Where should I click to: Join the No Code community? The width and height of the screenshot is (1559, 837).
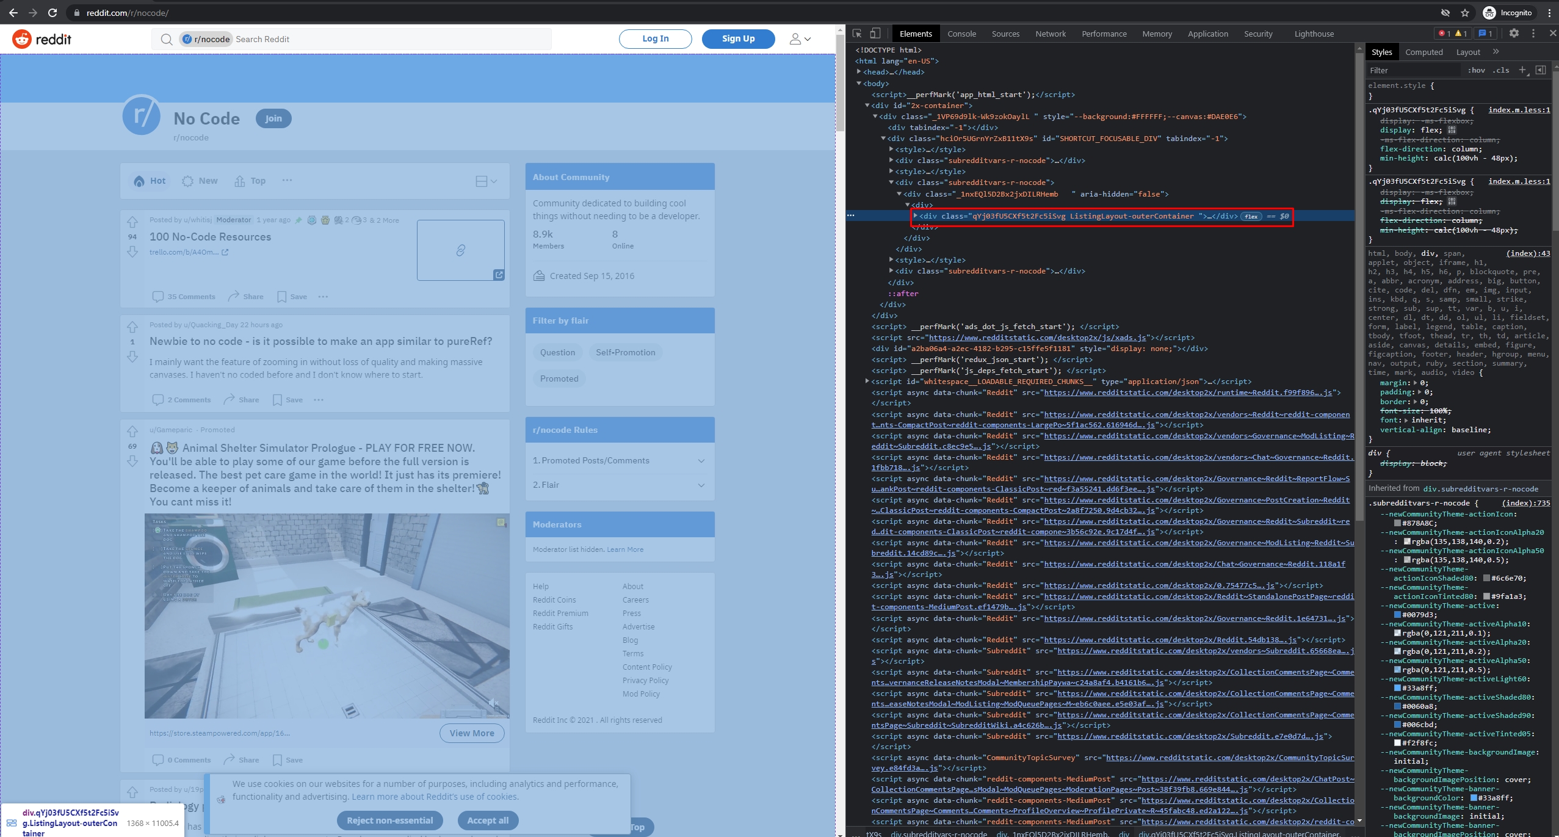273,118
